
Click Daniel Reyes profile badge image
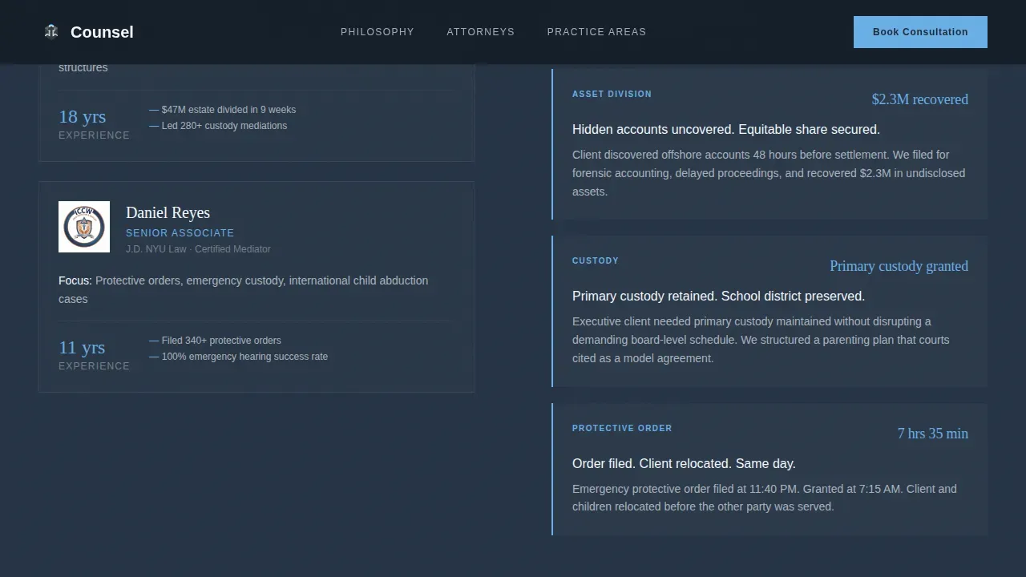pos(84,227)
